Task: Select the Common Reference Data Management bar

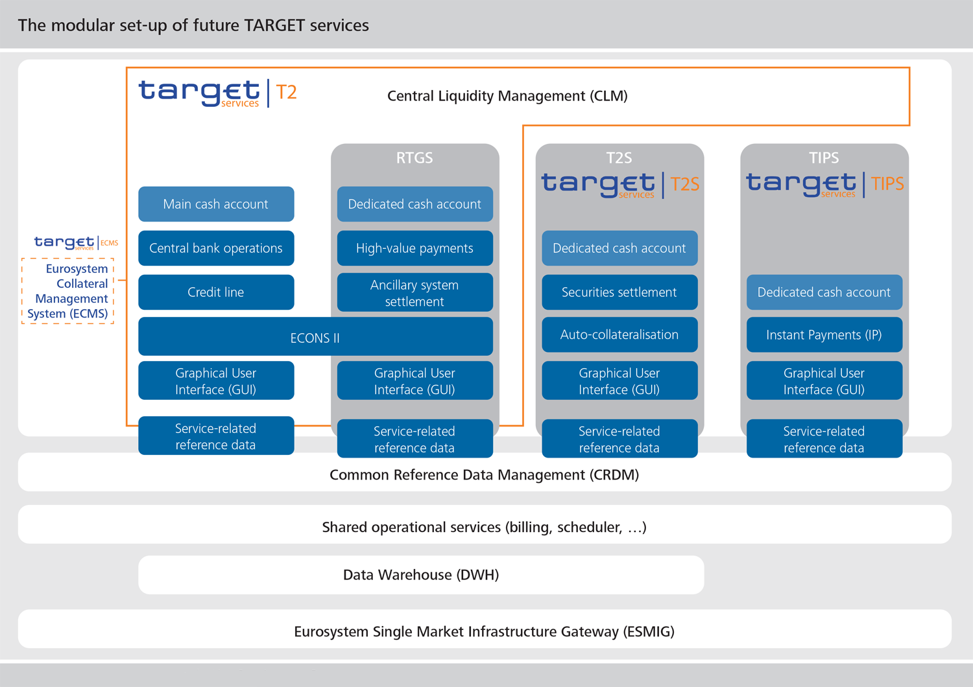Action: coord(485,474)
